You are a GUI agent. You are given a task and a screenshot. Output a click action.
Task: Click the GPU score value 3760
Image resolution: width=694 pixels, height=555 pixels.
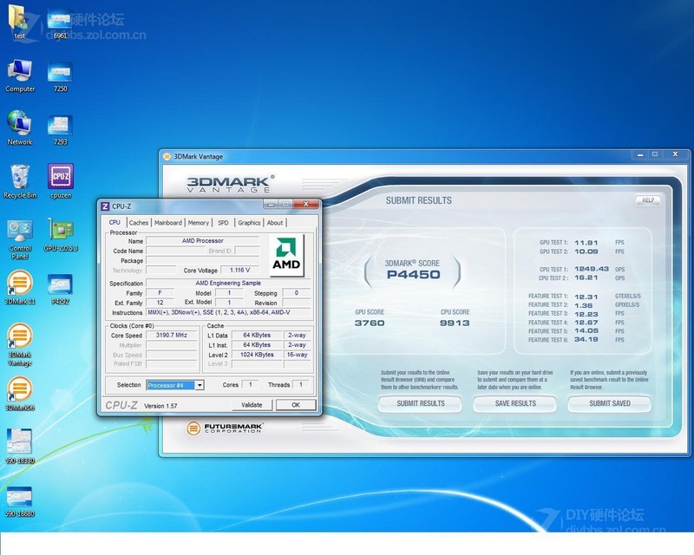370,323
